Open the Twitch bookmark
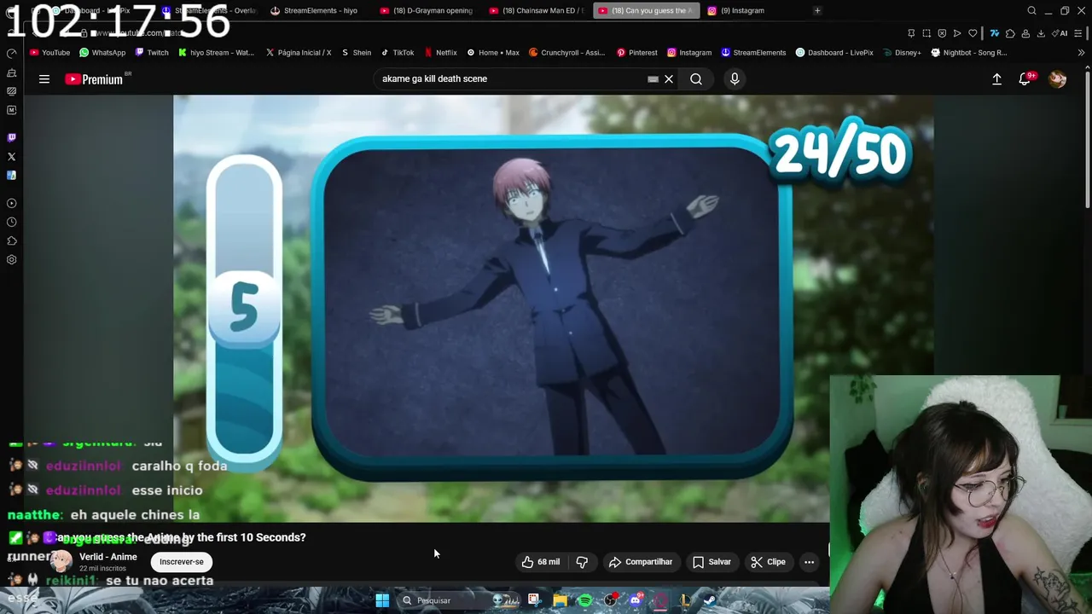Viewport: 1092px width, 614px height. coord(152,52)
